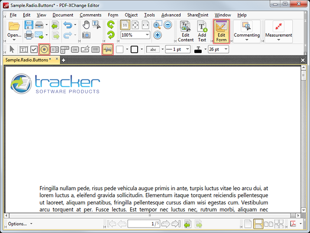
Task: Open the Advanced menu
Action: [x=171, y=15]
